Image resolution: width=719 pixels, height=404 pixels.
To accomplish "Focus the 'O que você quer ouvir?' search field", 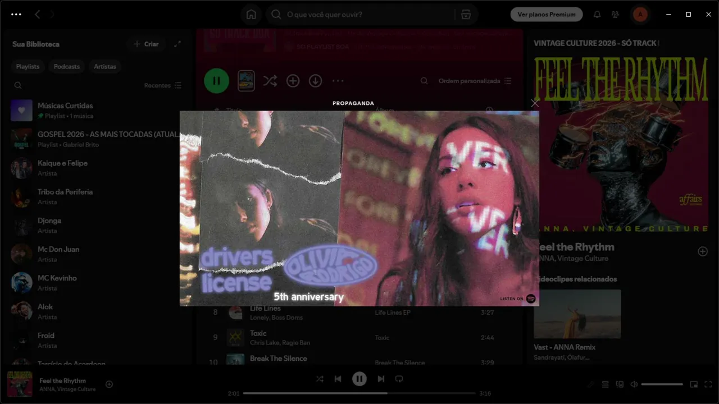I will coord(359,15).
